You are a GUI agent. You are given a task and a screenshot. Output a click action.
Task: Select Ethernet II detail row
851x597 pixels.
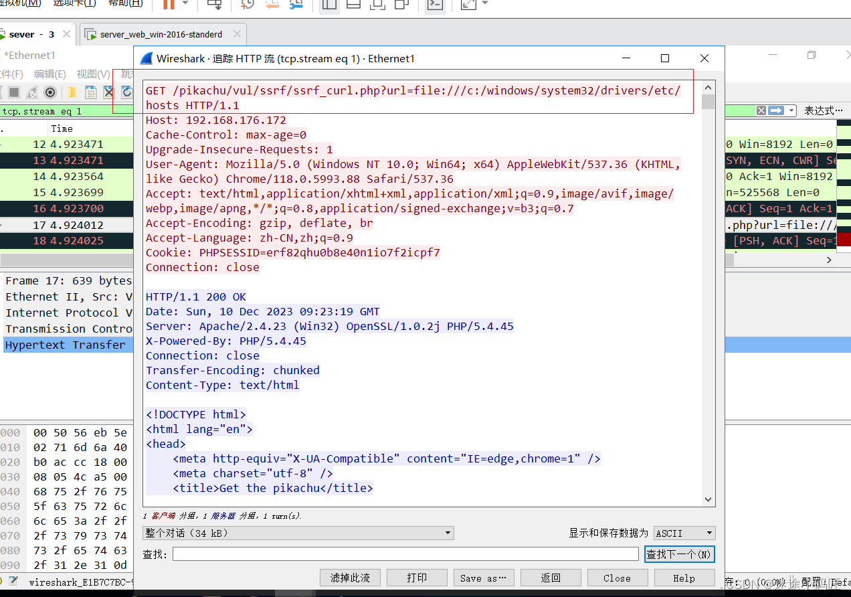[x=68, y=296]
